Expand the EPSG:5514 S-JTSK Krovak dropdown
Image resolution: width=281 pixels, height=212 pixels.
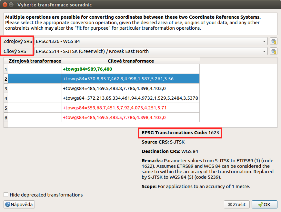click(151, 51)
